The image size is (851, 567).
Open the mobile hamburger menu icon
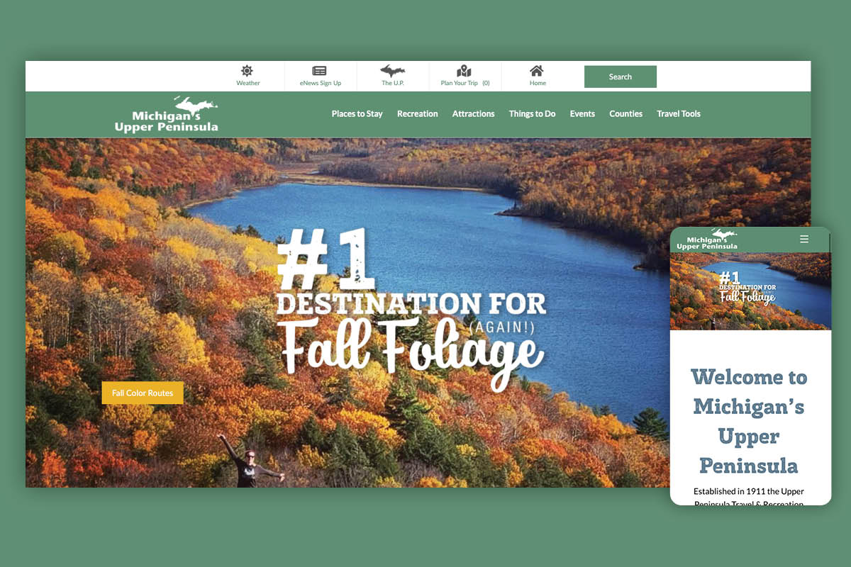pyautogui.click(x=804, y=240)
